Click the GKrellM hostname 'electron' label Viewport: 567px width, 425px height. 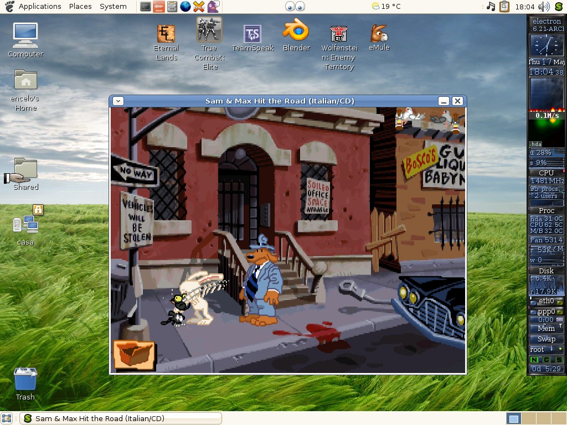coord(547,22)
